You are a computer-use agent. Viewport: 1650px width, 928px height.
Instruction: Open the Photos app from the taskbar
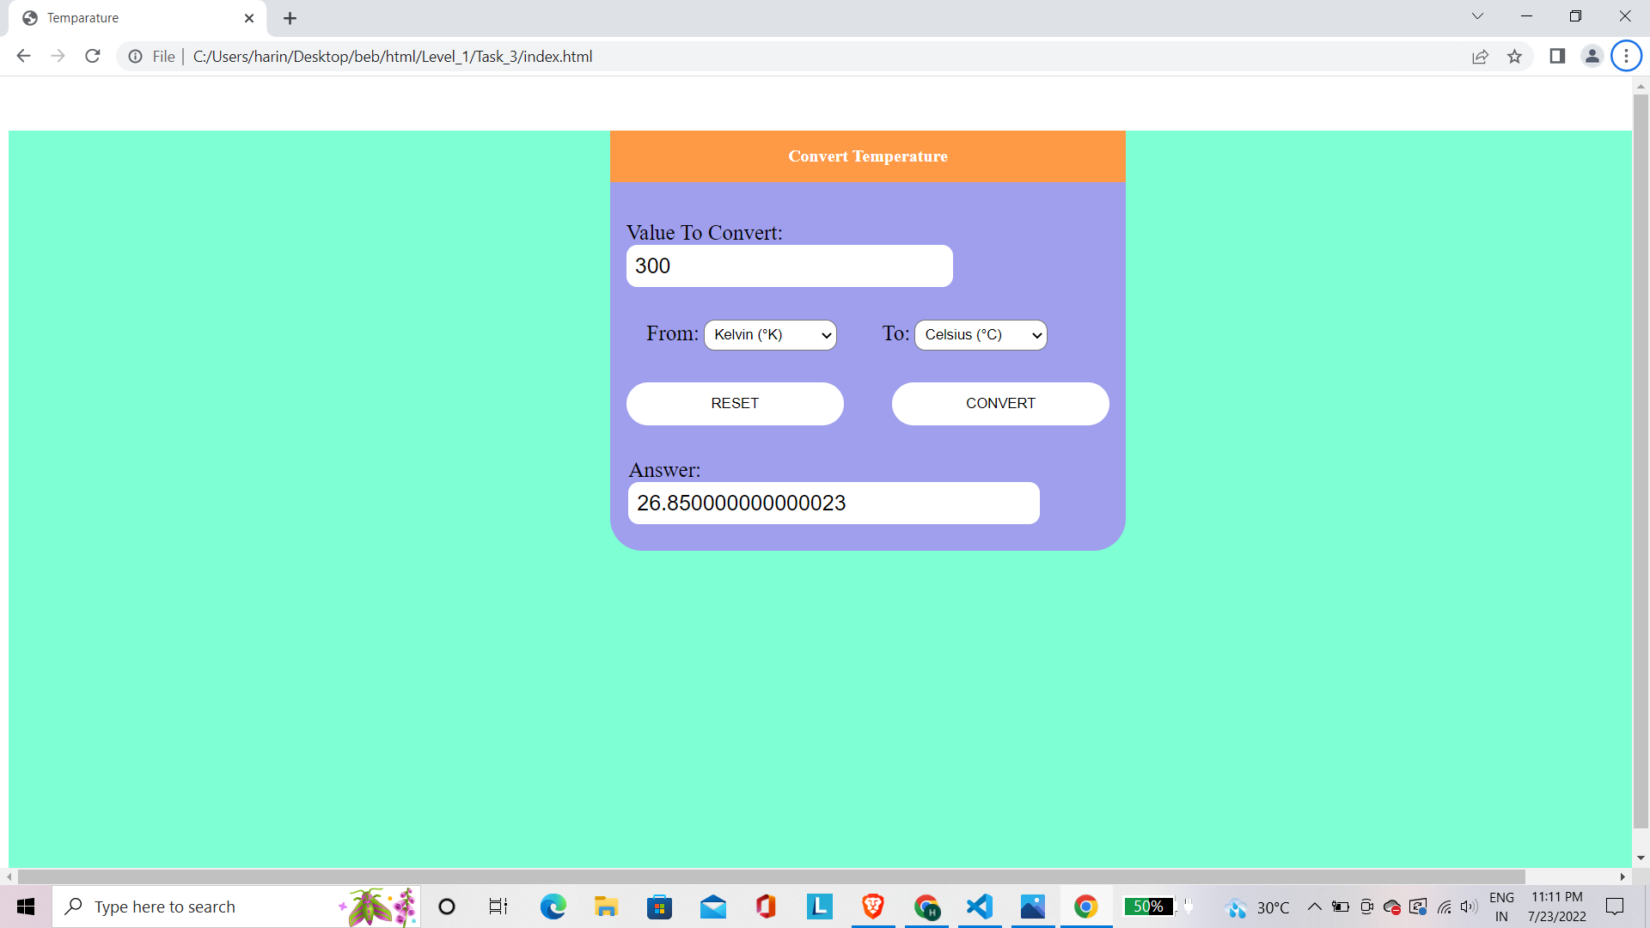click(1033, 907)
